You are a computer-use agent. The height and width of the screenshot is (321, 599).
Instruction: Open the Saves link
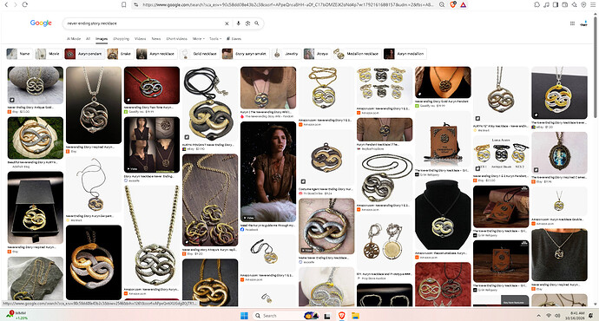[234, 38]
